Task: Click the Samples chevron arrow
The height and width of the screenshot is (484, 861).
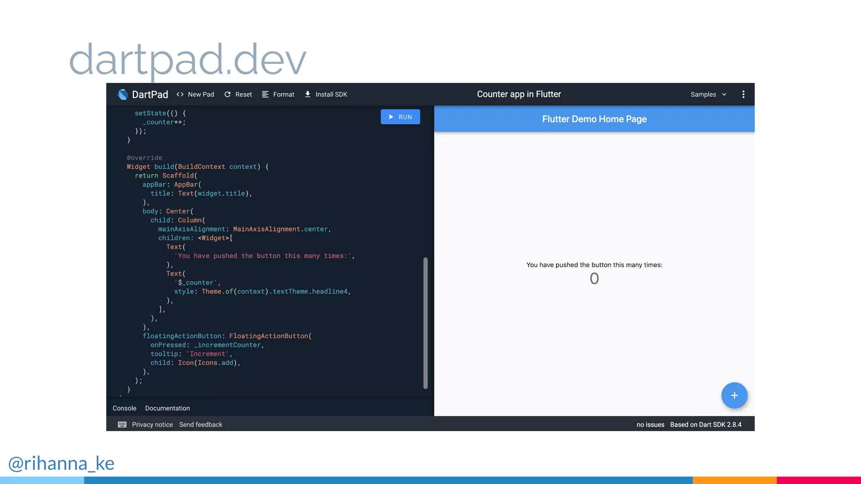Action: [724, 95]
